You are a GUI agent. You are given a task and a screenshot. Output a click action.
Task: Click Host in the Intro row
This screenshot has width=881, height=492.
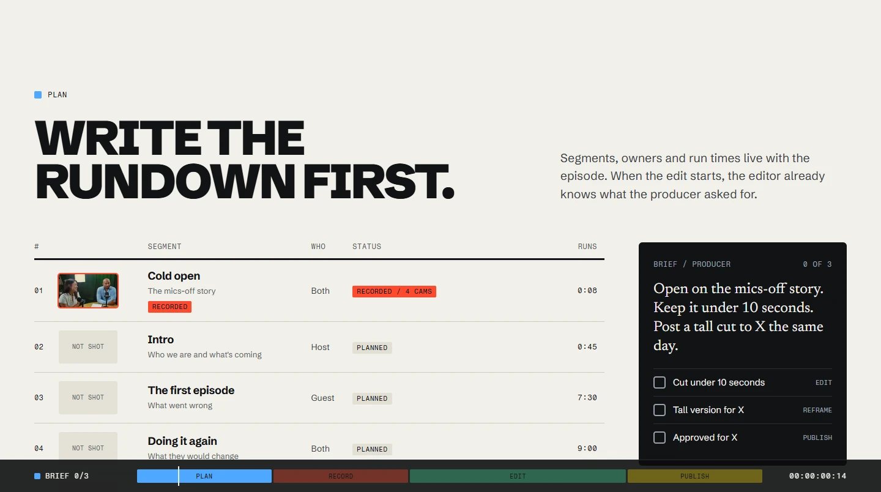320,347
